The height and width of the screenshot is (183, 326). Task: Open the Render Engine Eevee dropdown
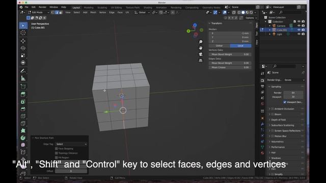294,80
